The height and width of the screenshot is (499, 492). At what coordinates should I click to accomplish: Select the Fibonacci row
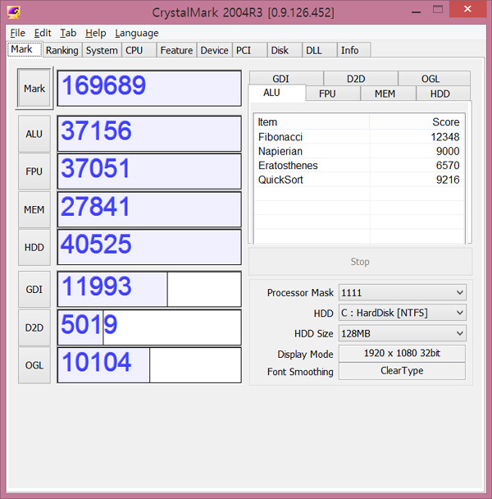[359, 137]
